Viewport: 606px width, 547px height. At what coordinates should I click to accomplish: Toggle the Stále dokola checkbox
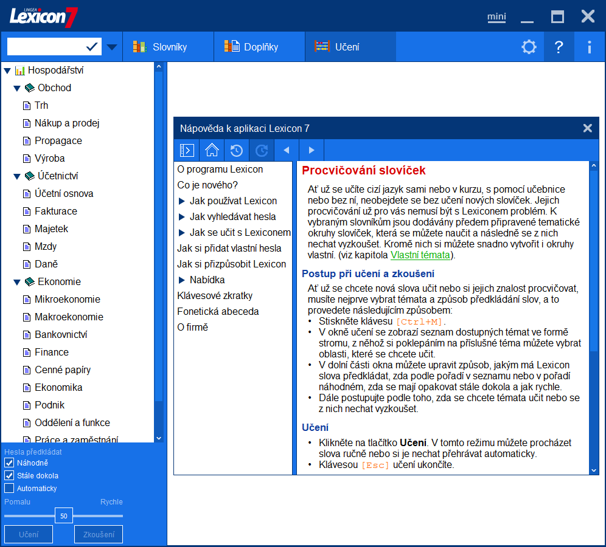click(9, 475)
